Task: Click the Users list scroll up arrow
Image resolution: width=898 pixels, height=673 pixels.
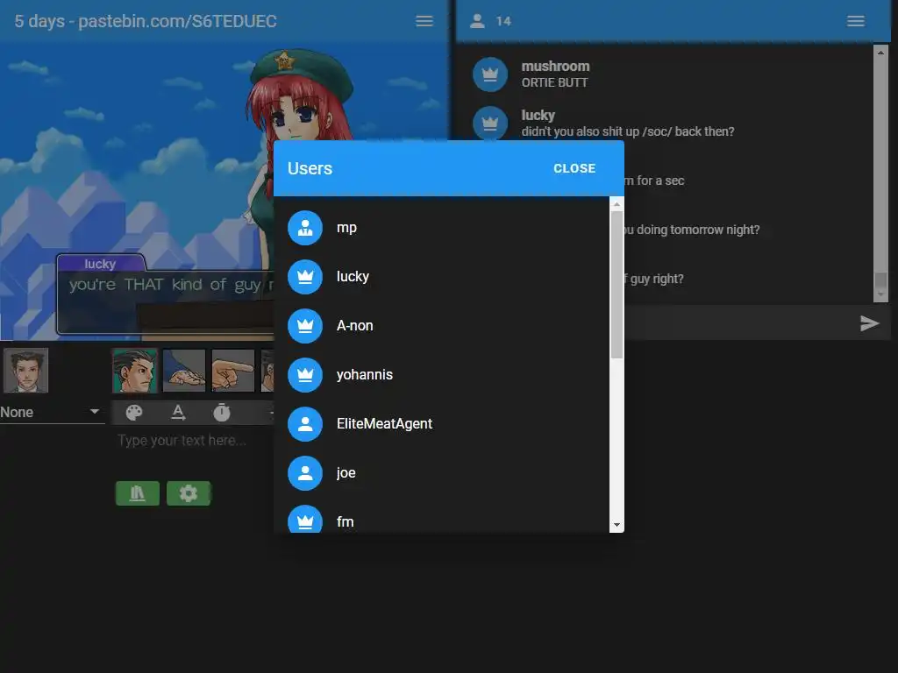Action: click(616, 204)
